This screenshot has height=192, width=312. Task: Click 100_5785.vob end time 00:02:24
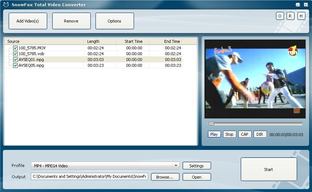(x=173, y=54)
